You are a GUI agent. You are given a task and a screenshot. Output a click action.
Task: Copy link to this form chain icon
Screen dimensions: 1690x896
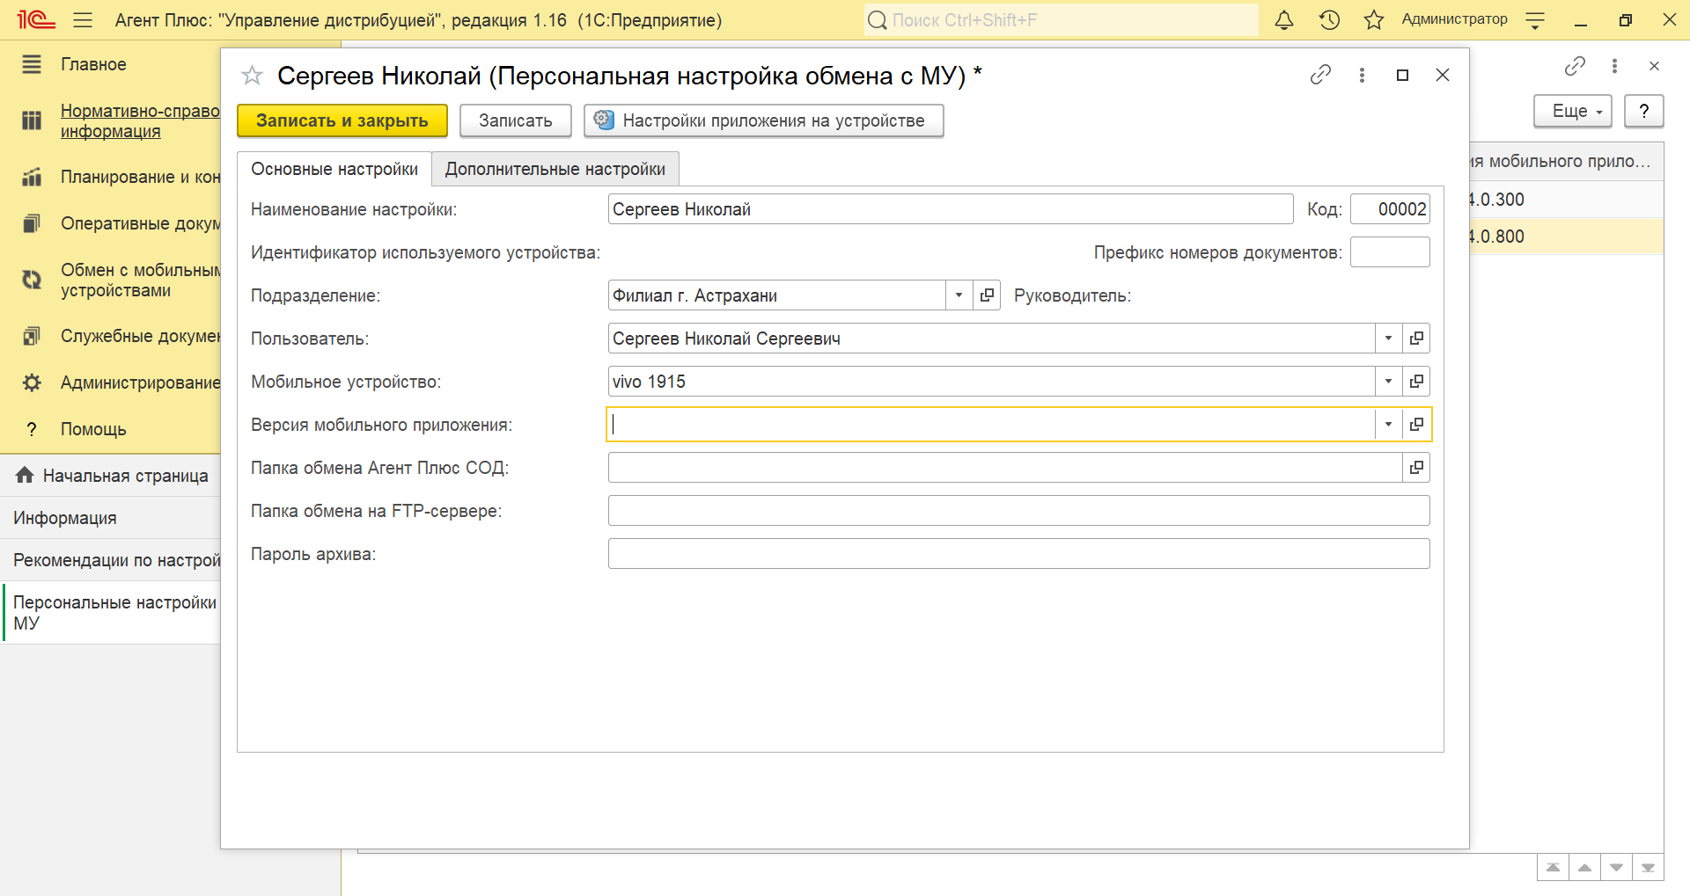[x=1320, y=75]
